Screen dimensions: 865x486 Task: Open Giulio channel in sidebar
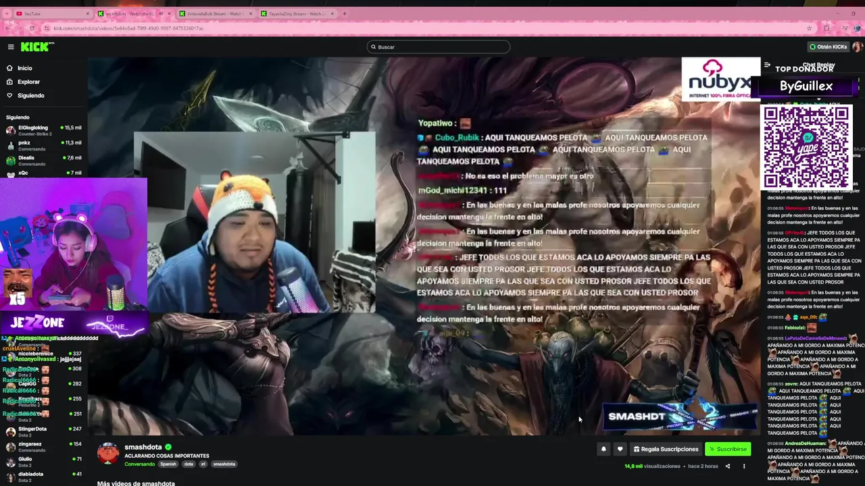[x=43, y=461]
